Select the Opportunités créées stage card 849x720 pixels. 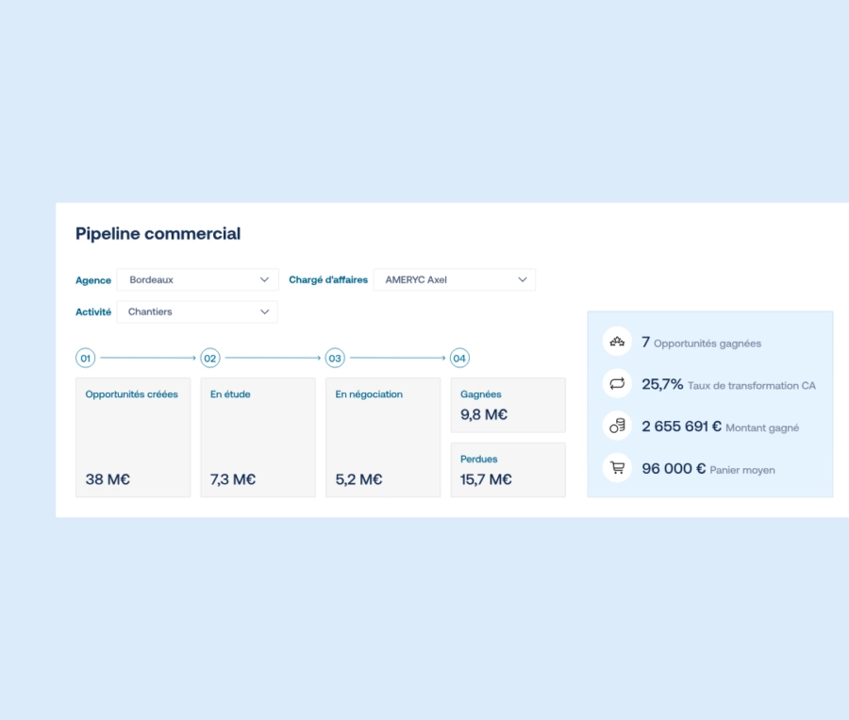tap(133, 436)
